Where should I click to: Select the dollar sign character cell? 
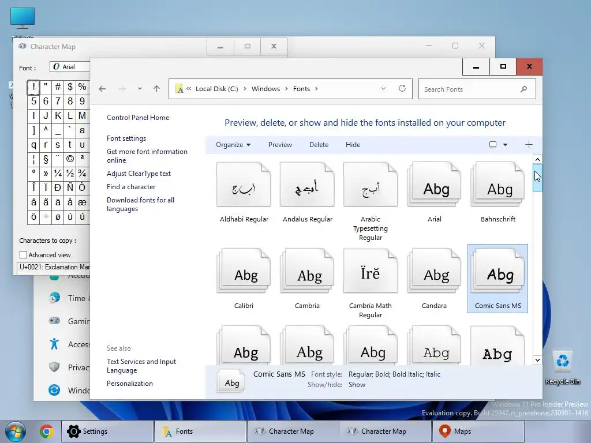pos(70,87)
